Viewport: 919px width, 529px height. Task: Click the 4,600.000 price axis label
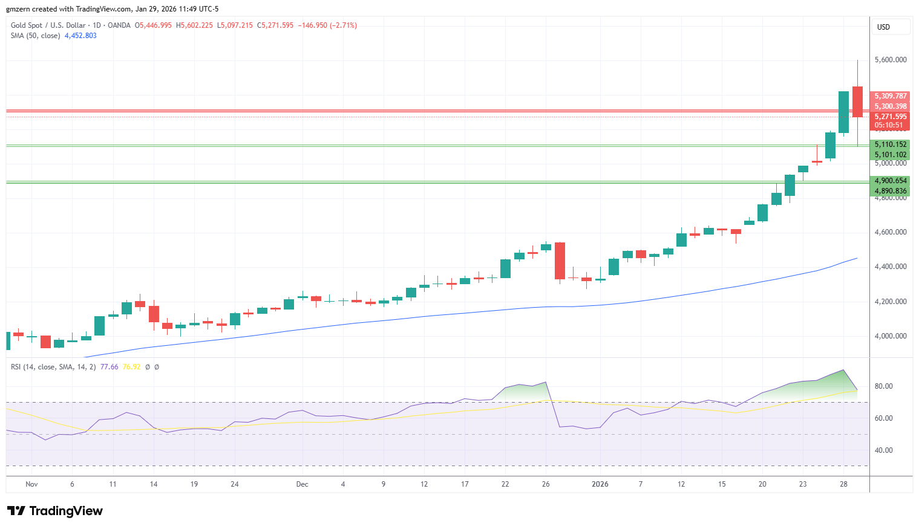point(891,232)
